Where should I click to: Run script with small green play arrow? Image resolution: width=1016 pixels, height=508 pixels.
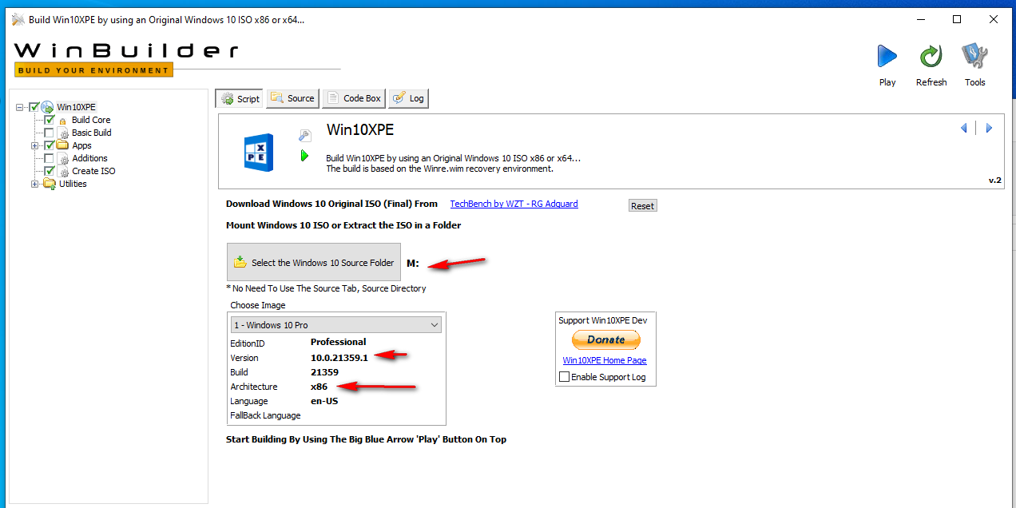pos(304,156)
